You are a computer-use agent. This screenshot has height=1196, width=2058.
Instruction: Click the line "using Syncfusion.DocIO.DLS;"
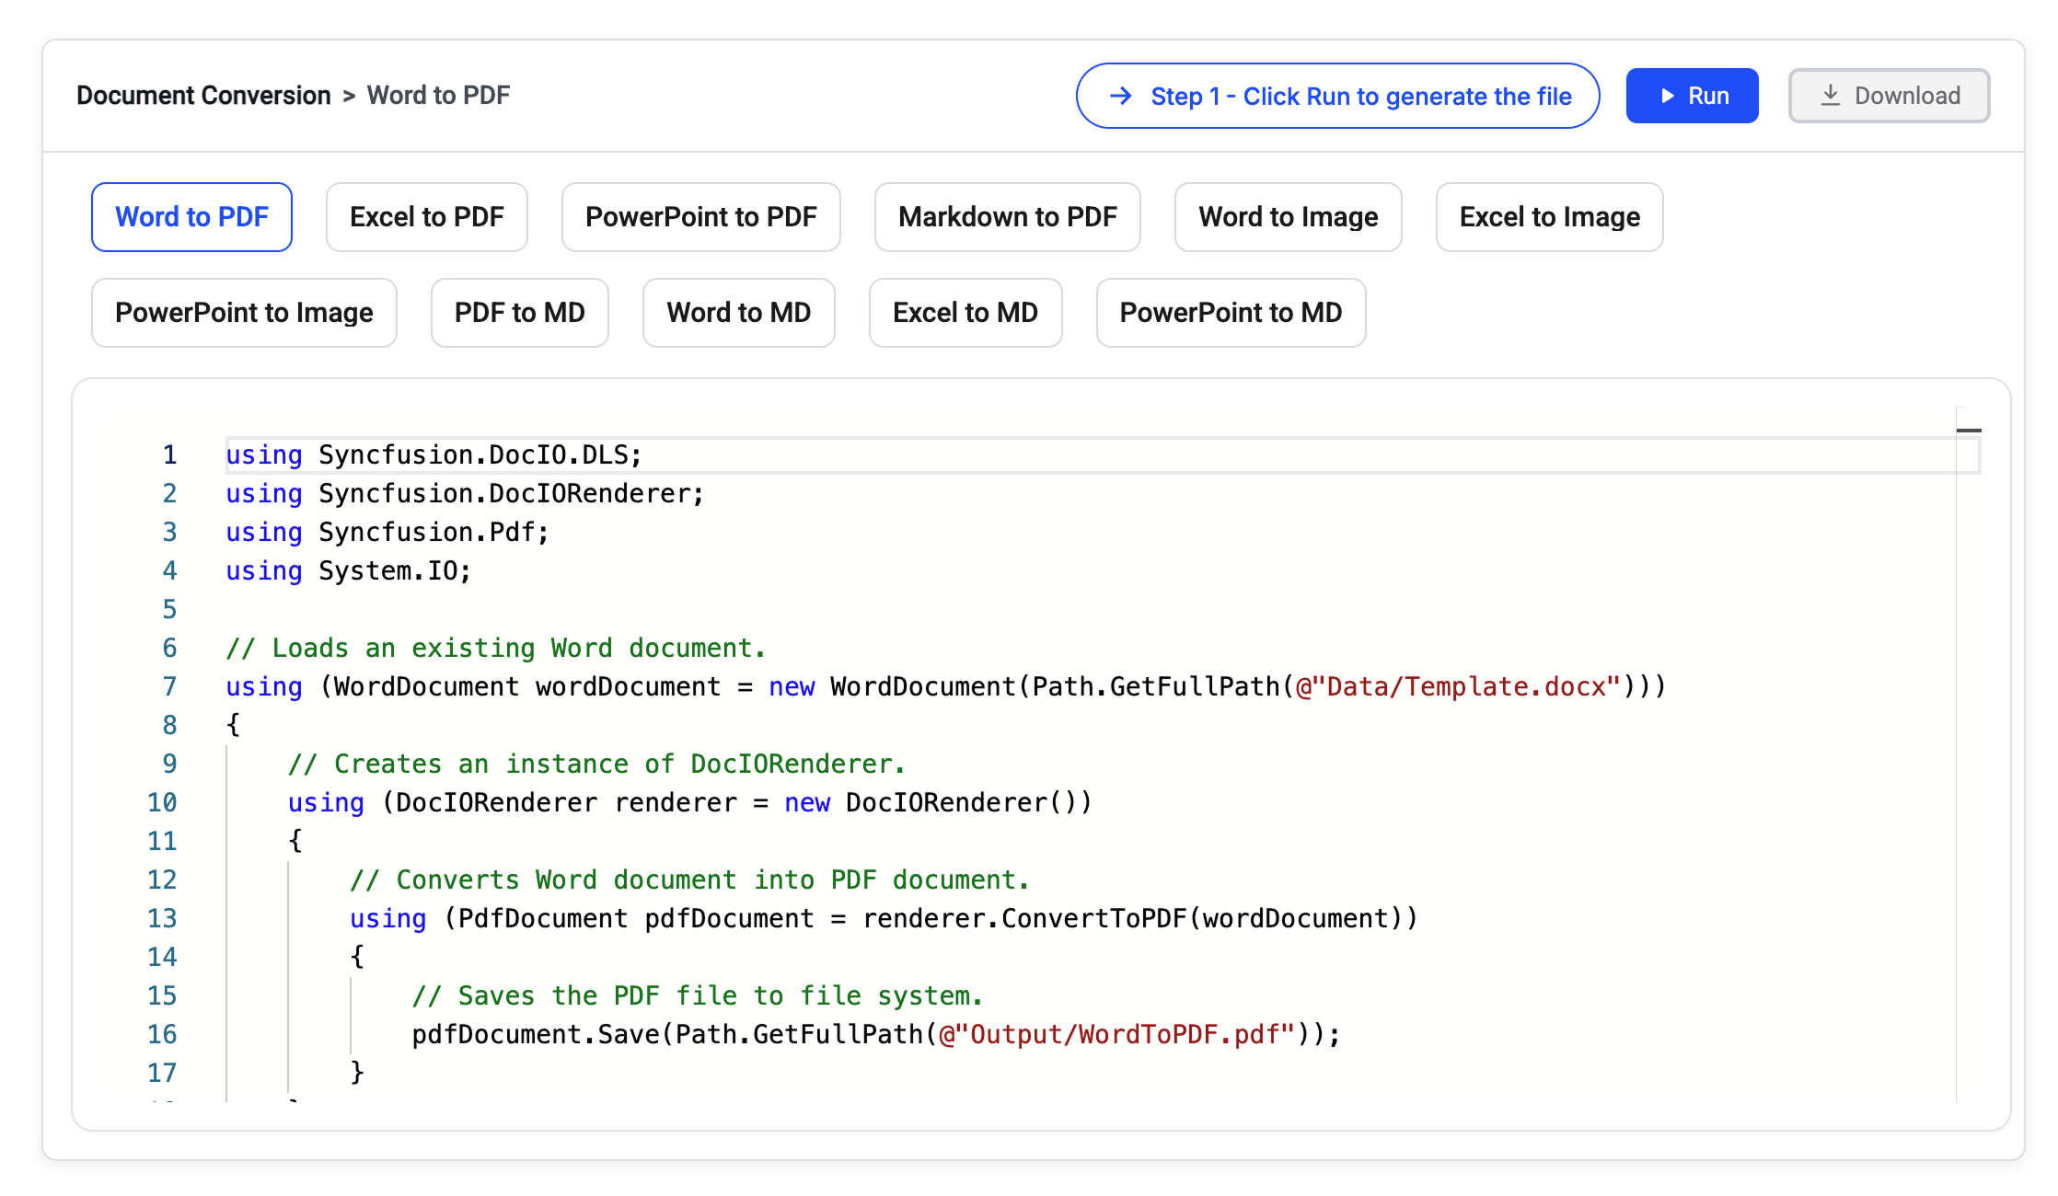click(x=434, y=454)
